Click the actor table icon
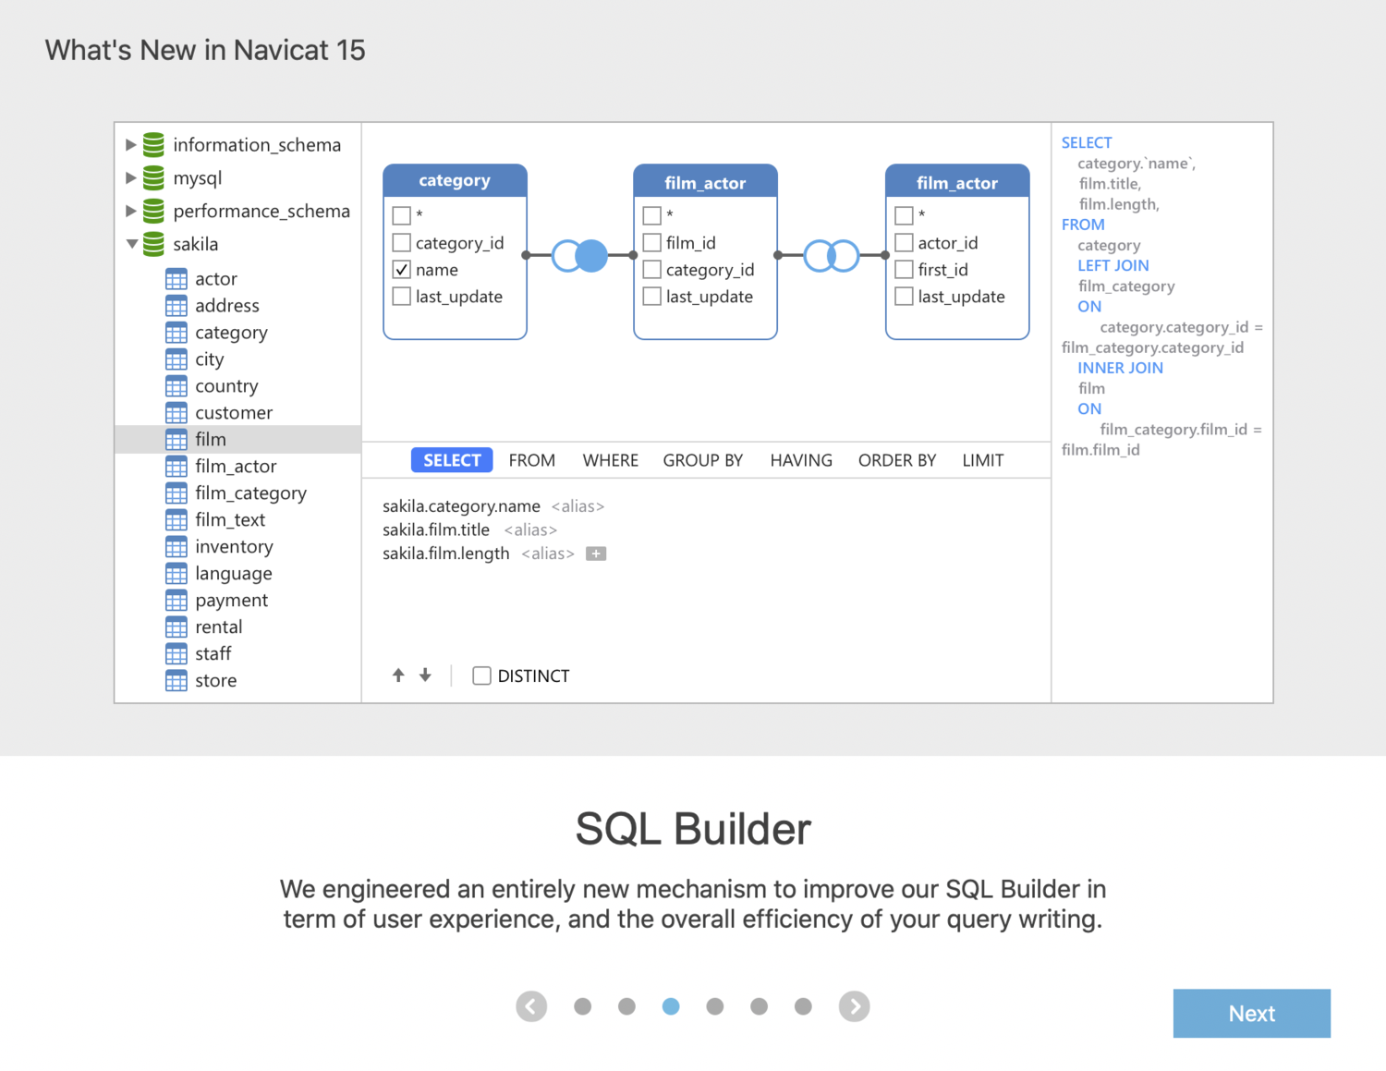 (176, 278)
